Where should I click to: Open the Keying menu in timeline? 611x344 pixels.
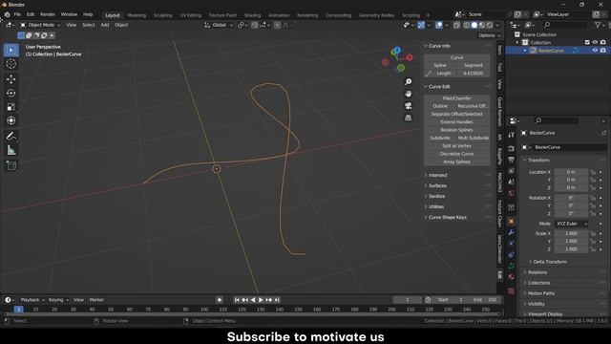tap(58, 300)
